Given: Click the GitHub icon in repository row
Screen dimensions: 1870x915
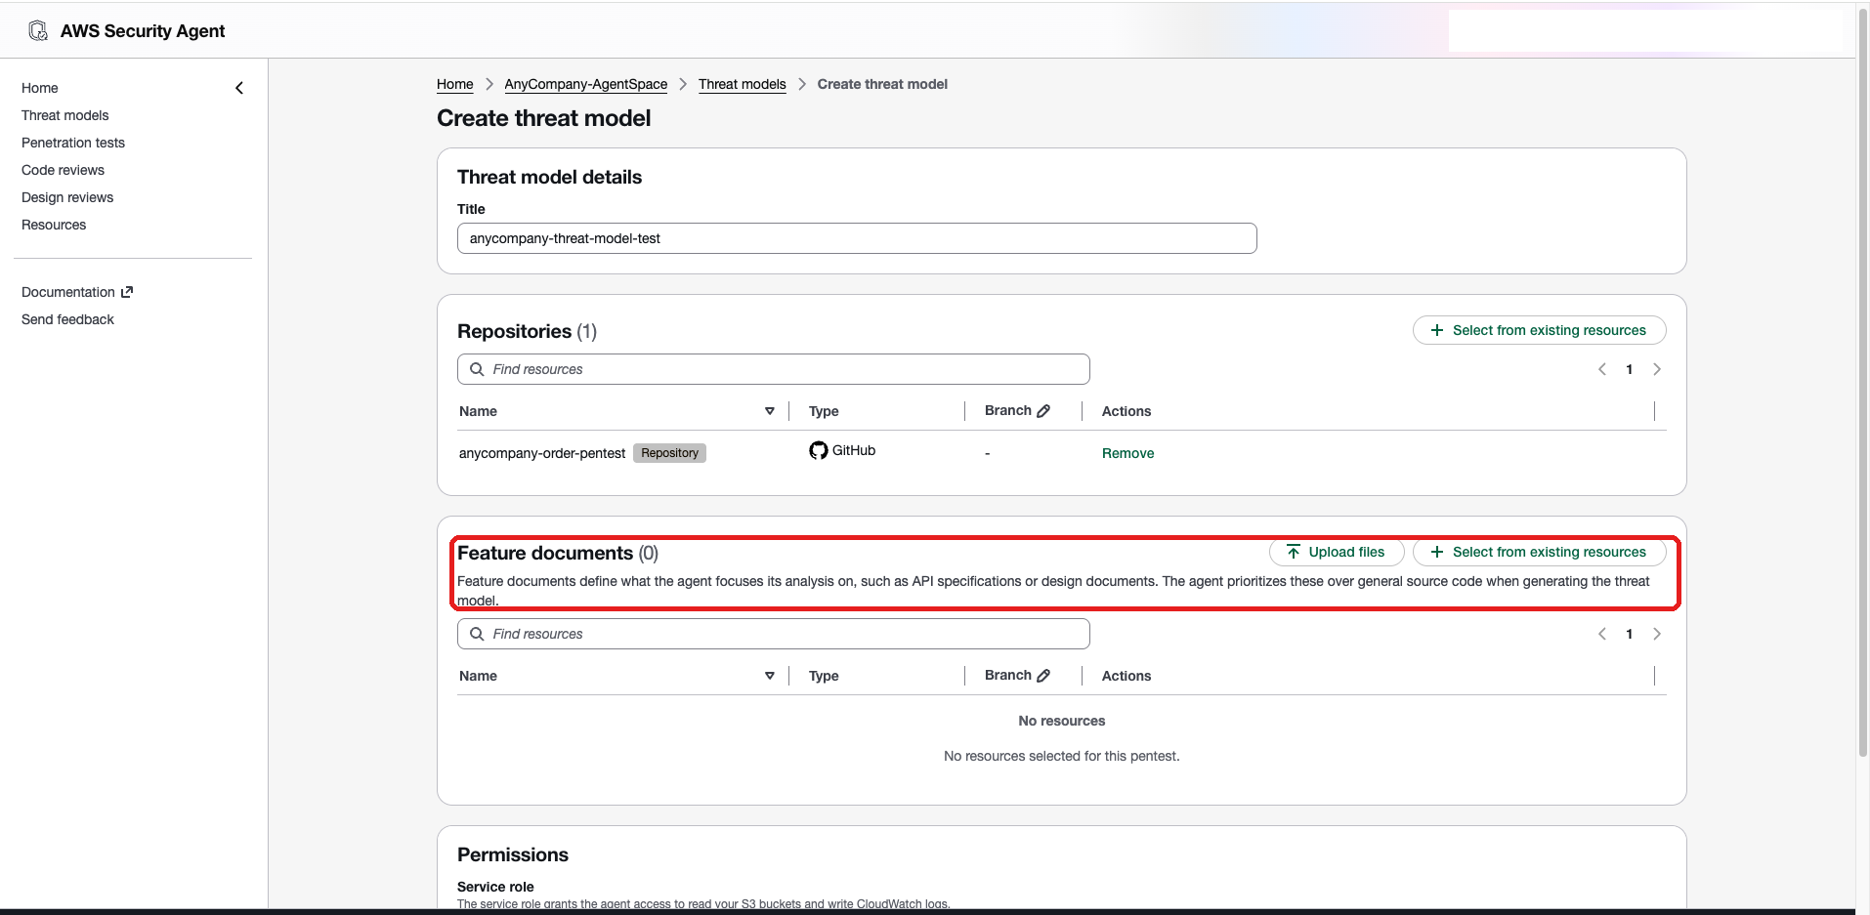Looking at the screenshot, I should [819, 450].
